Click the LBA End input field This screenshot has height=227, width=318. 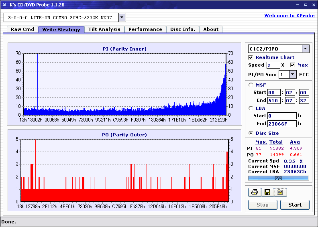(282, 124)
